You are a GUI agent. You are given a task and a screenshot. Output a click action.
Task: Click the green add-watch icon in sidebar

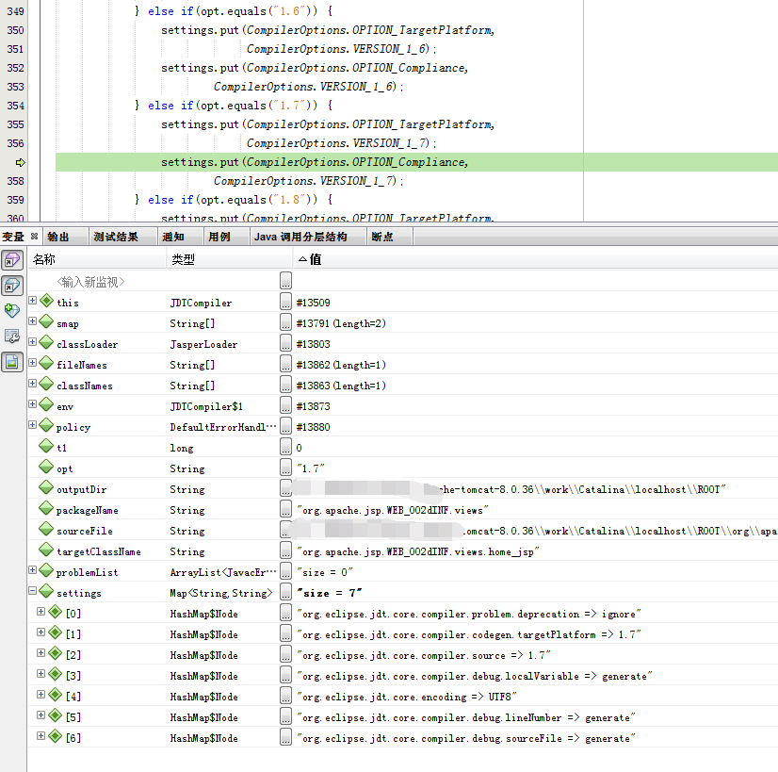[x=12, y=311]
